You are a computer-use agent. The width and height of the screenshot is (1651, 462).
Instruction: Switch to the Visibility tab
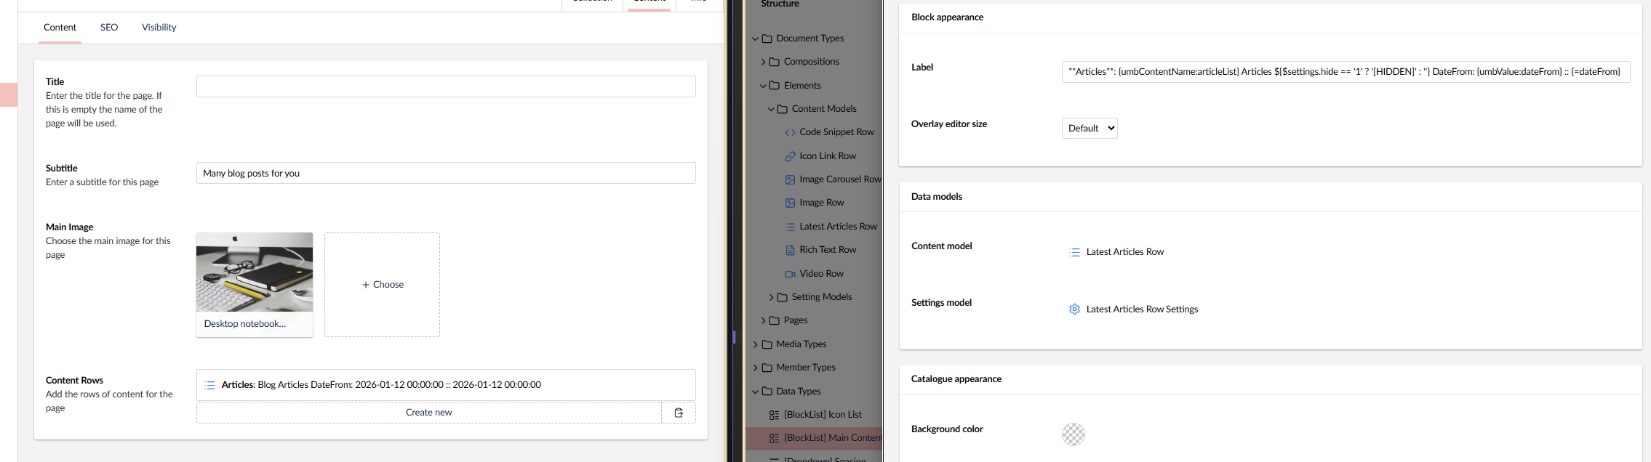159,28
